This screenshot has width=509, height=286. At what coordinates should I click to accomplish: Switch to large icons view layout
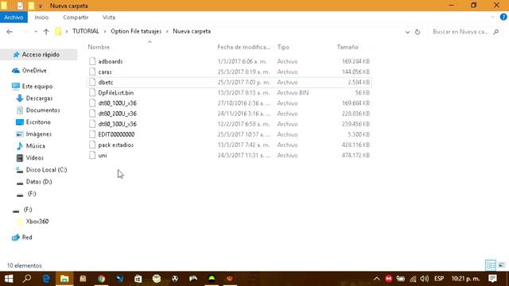coord(502,265)
